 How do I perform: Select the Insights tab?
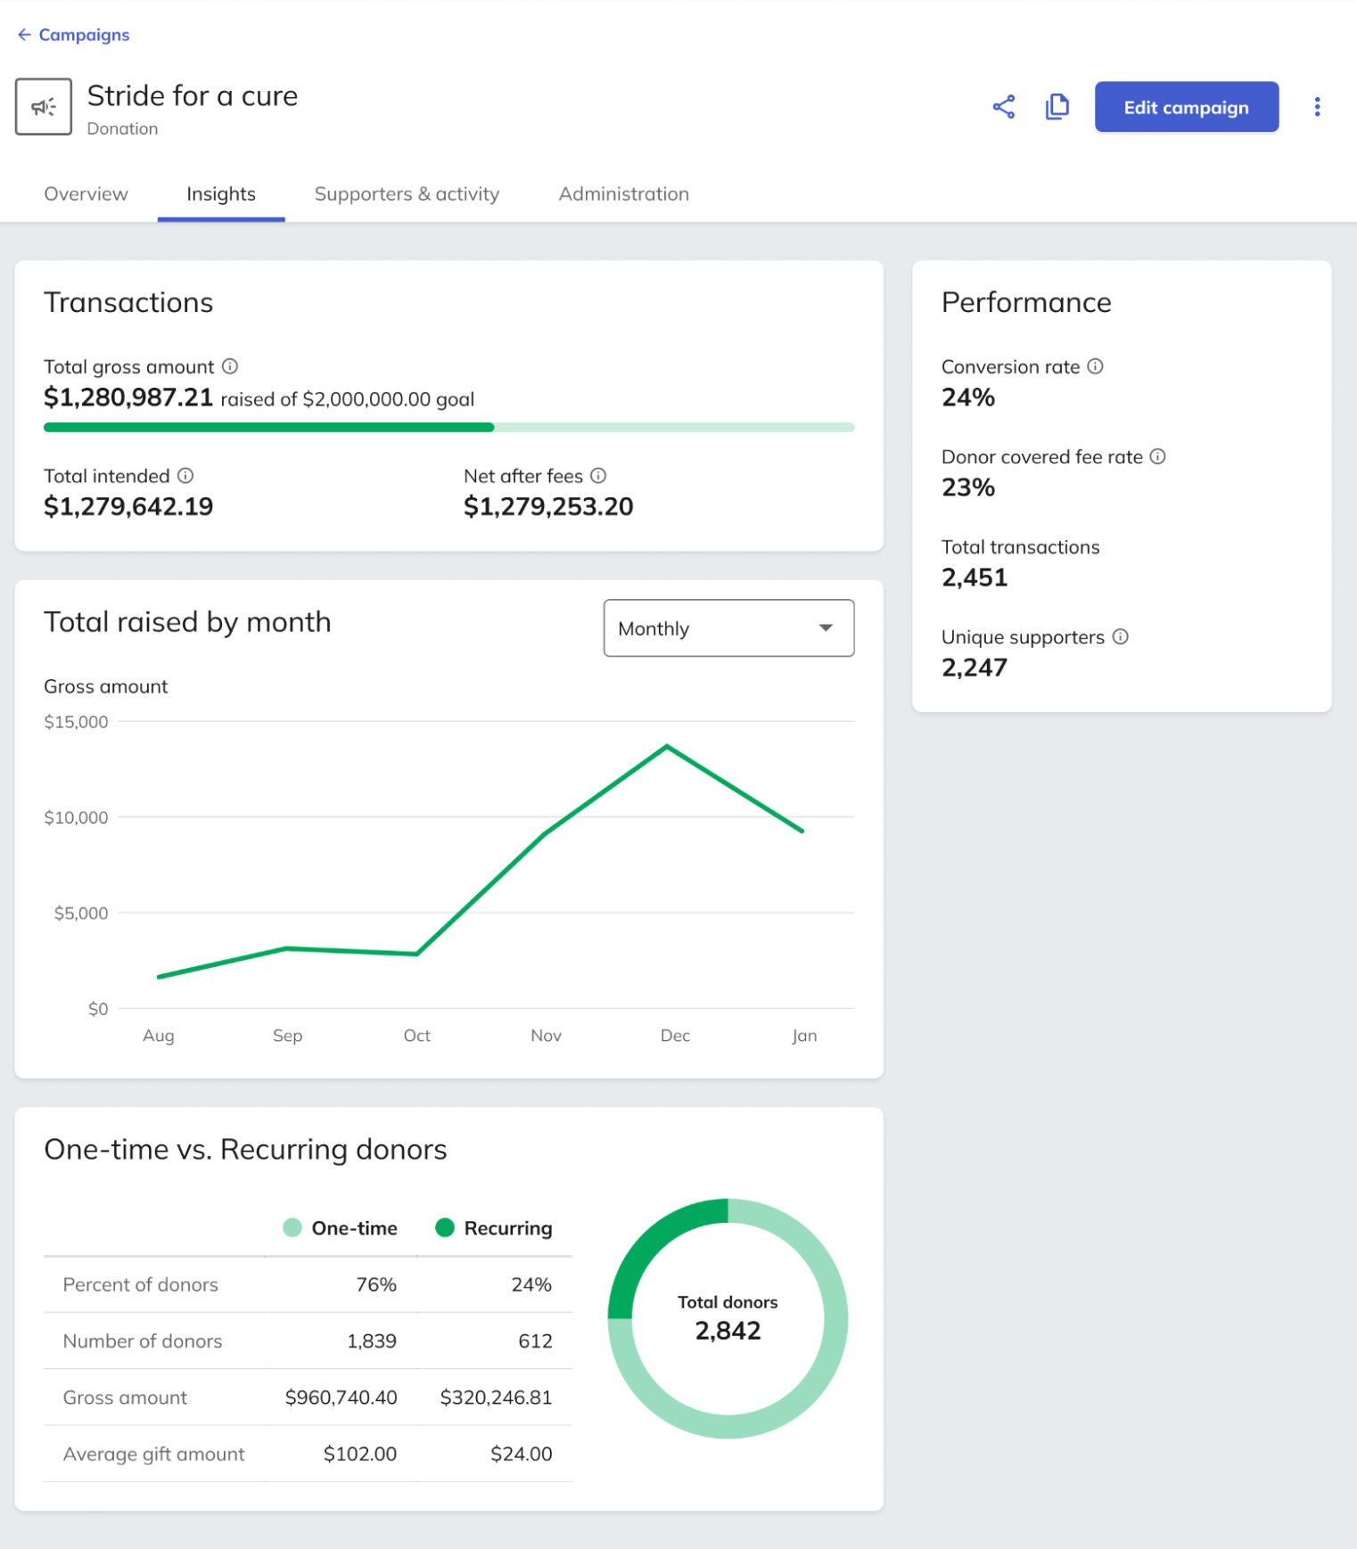(221, 194)
